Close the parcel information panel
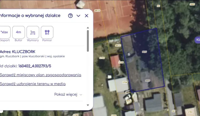The image size is (200, 116). (86, 16)
